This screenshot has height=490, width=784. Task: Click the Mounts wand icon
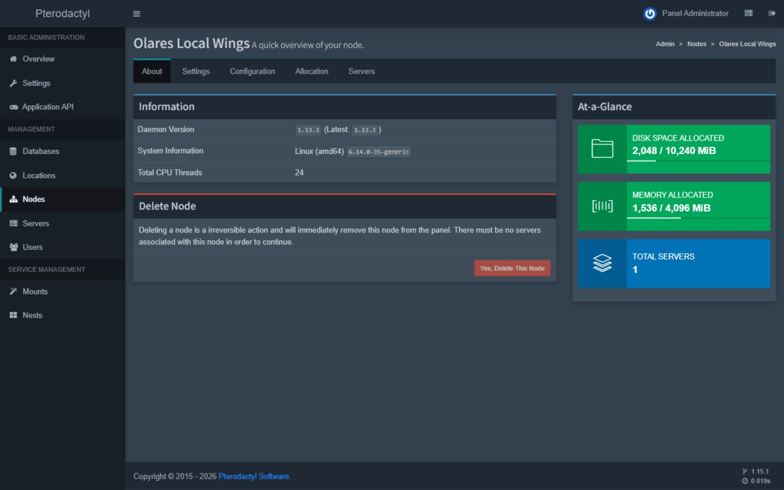tap(13, 291)
